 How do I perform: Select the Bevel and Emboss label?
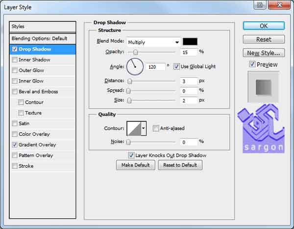[38, 91]
